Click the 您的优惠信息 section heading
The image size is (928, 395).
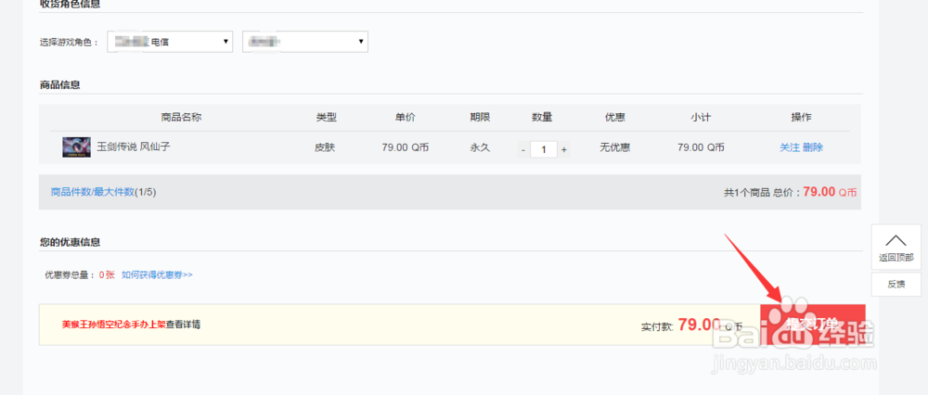70,242
